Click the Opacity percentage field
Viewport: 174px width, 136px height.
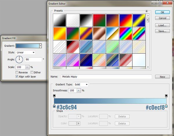73,116
